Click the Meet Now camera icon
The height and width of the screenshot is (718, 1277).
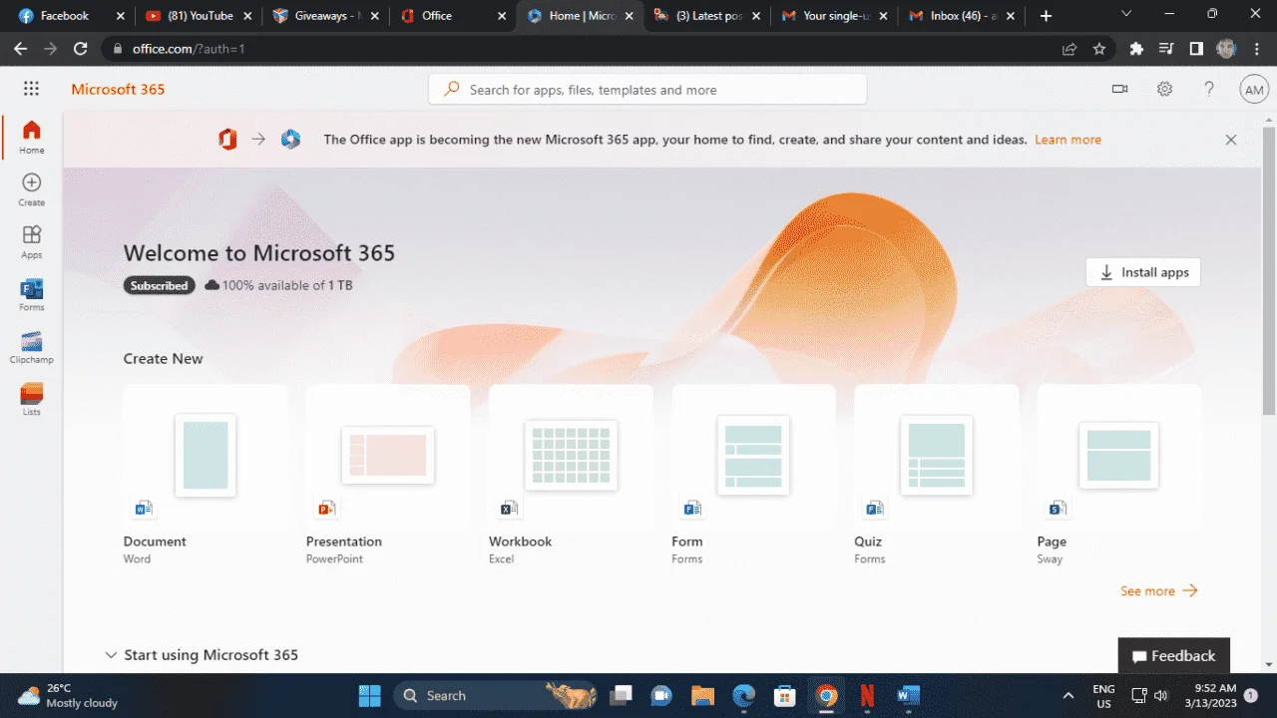click(1120, 89)
